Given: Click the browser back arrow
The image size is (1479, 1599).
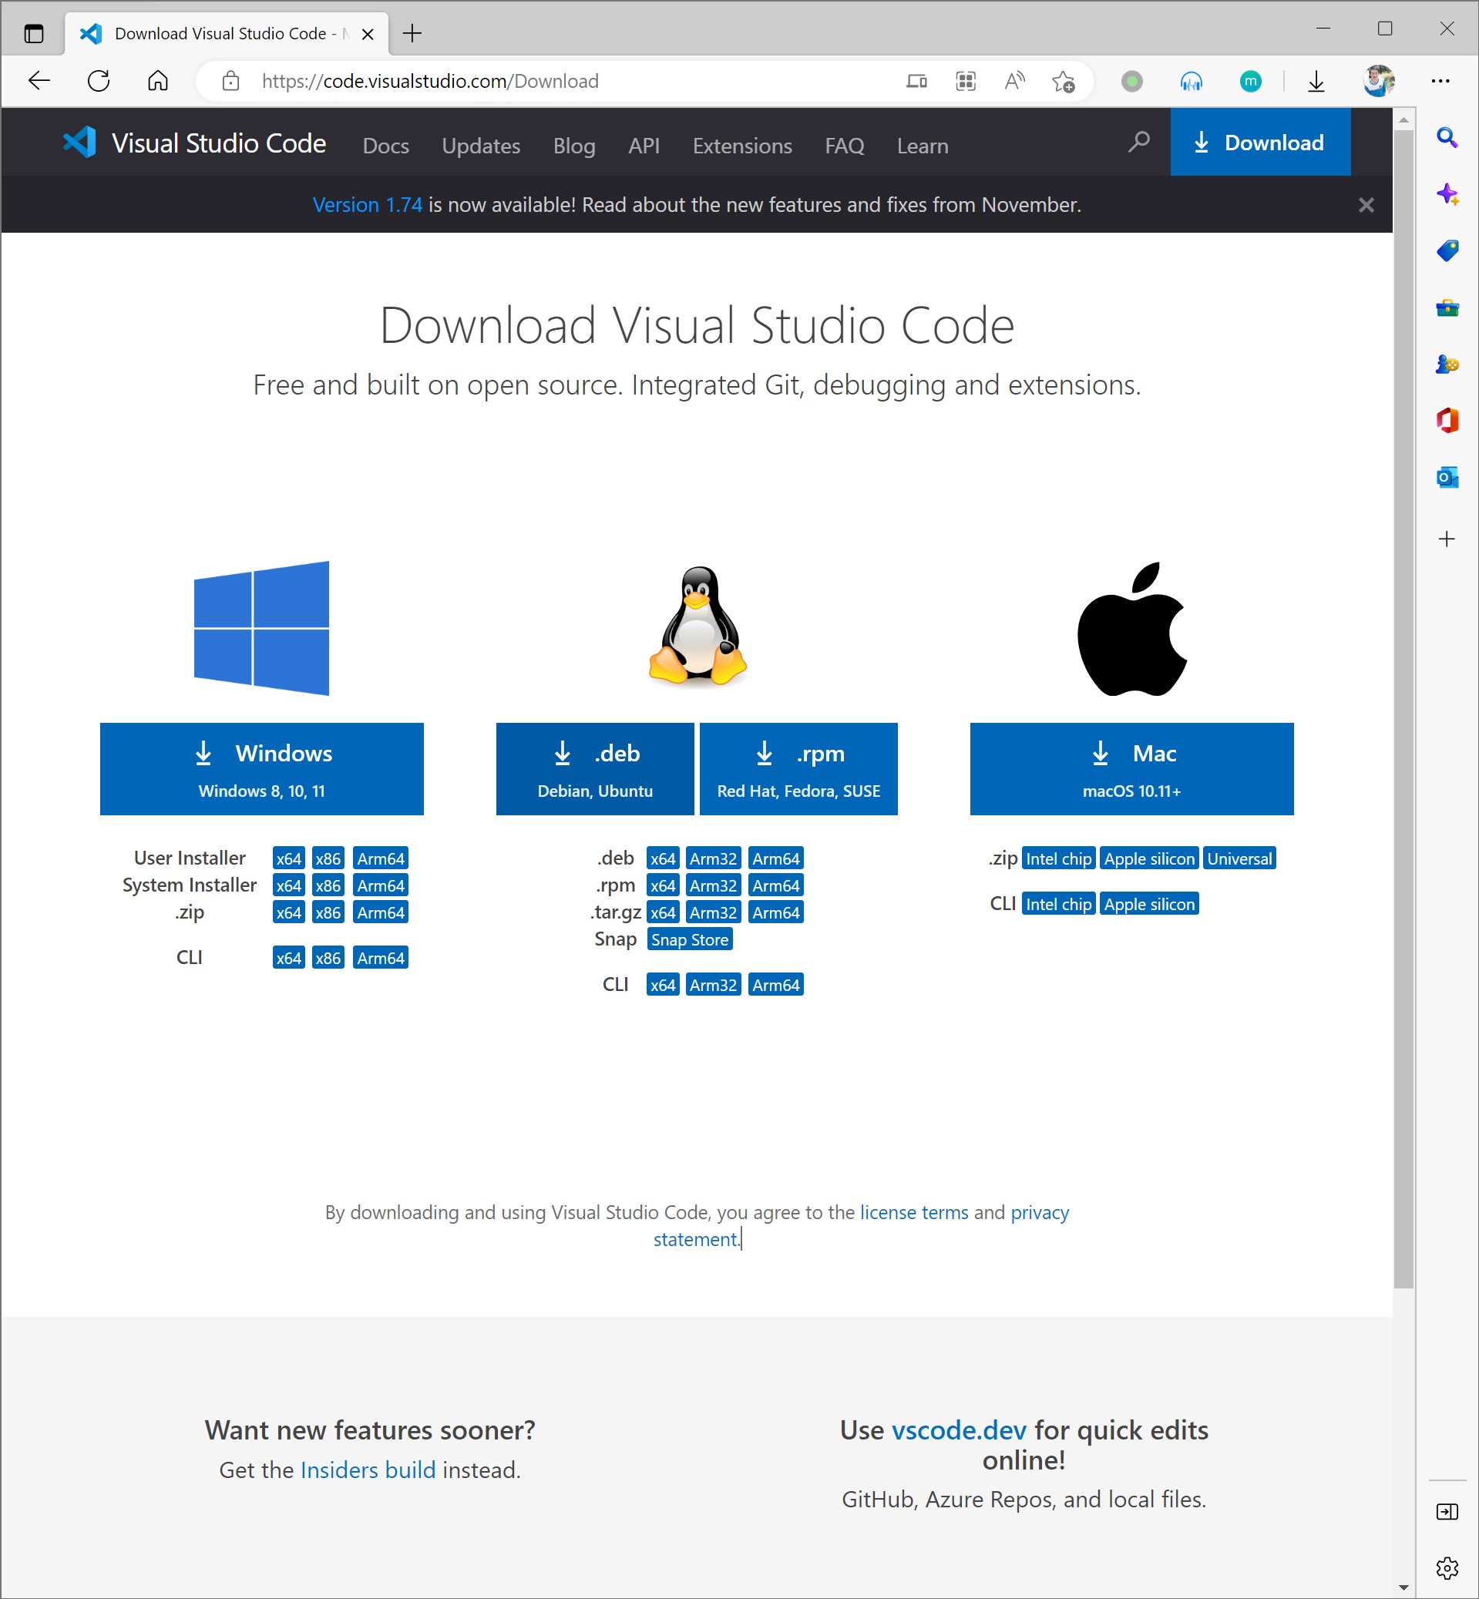Looking at the screenshot, I should (x=39, y=81).
